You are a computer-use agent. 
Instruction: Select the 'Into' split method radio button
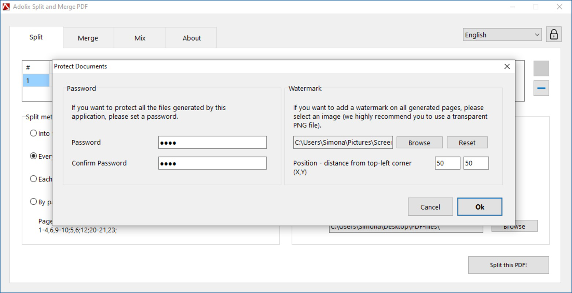(x=33, y=133)
